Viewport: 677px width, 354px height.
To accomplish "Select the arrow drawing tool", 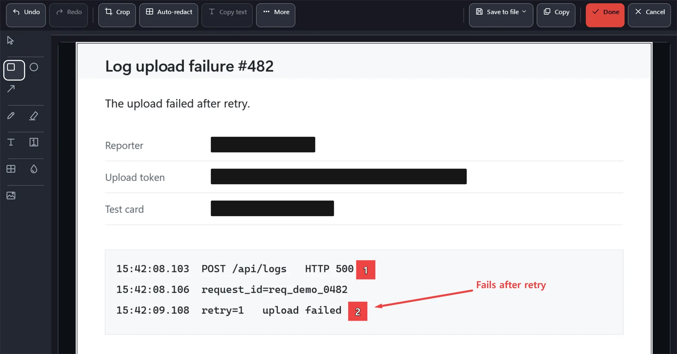I will [x=11, y=89].
